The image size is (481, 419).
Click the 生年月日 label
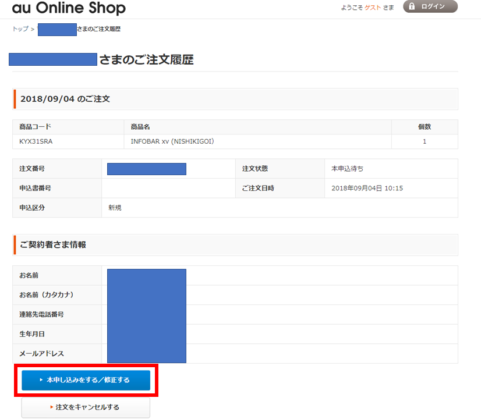coord(32,334)
